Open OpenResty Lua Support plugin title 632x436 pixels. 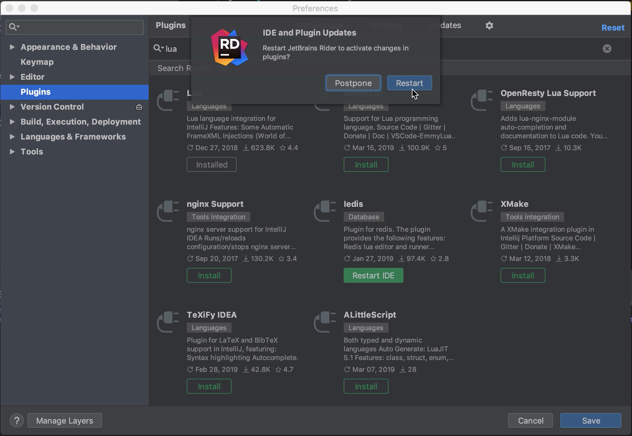pyautogui.click(x=548, y=93)
